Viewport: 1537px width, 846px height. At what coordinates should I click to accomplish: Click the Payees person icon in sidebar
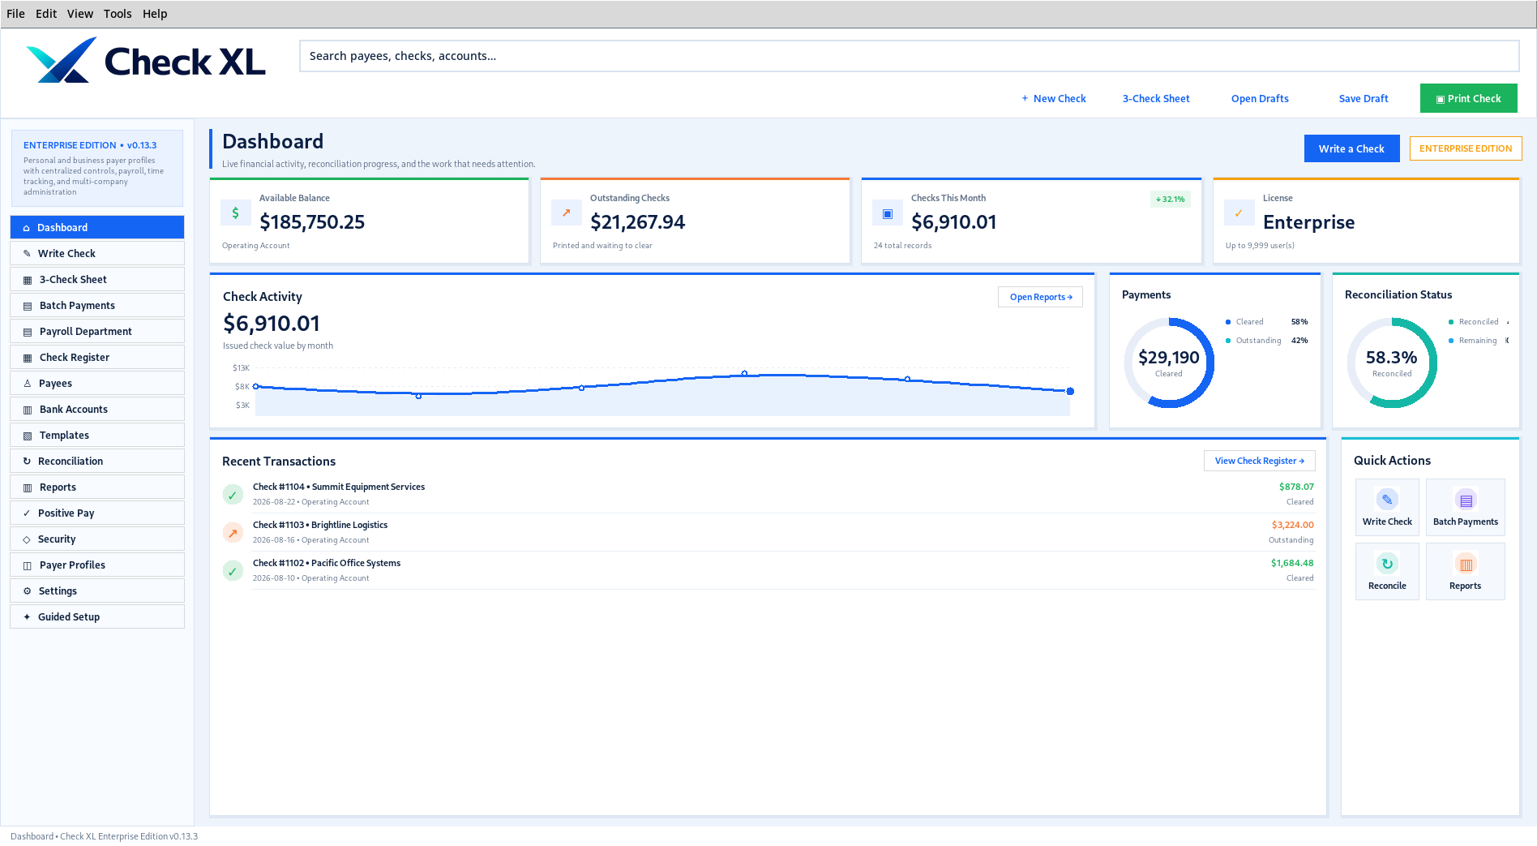(27, 384)
